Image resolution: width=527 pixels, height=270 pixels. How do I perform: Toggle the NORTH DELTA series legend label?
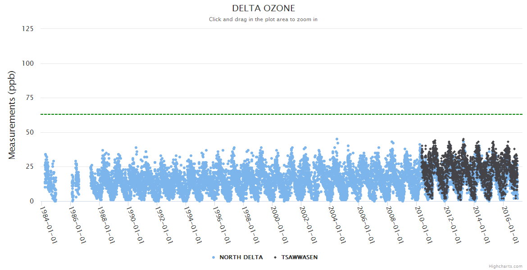click(241, 257)
